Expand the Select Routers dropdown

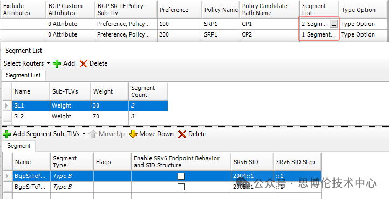click(48, 63)
